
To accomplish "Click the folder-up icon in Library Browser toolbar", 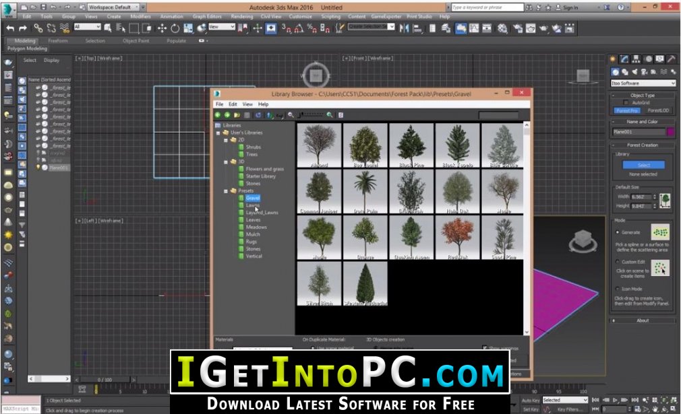I will click(237, 115).
